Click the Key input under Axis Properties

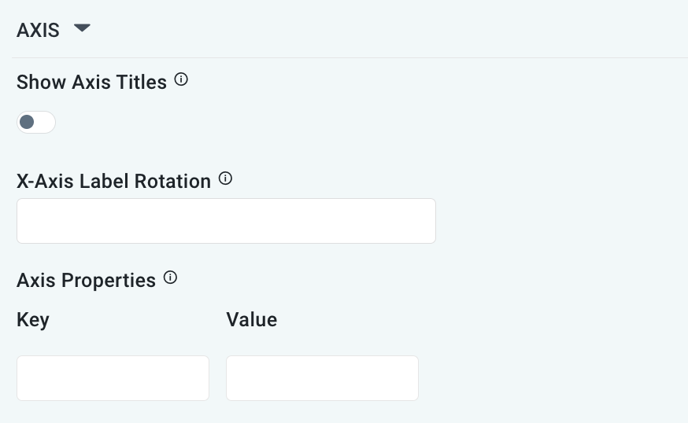[x=113, y=378]
